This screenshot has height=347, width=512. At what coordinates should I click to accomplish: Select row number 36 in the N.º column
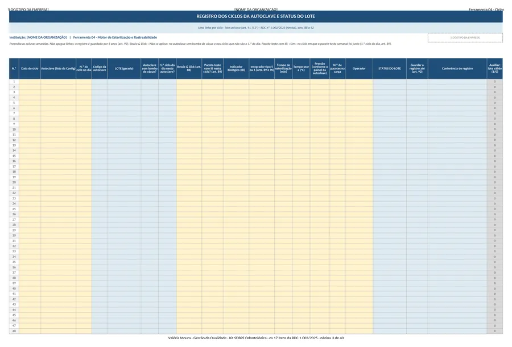click(14, 267)
